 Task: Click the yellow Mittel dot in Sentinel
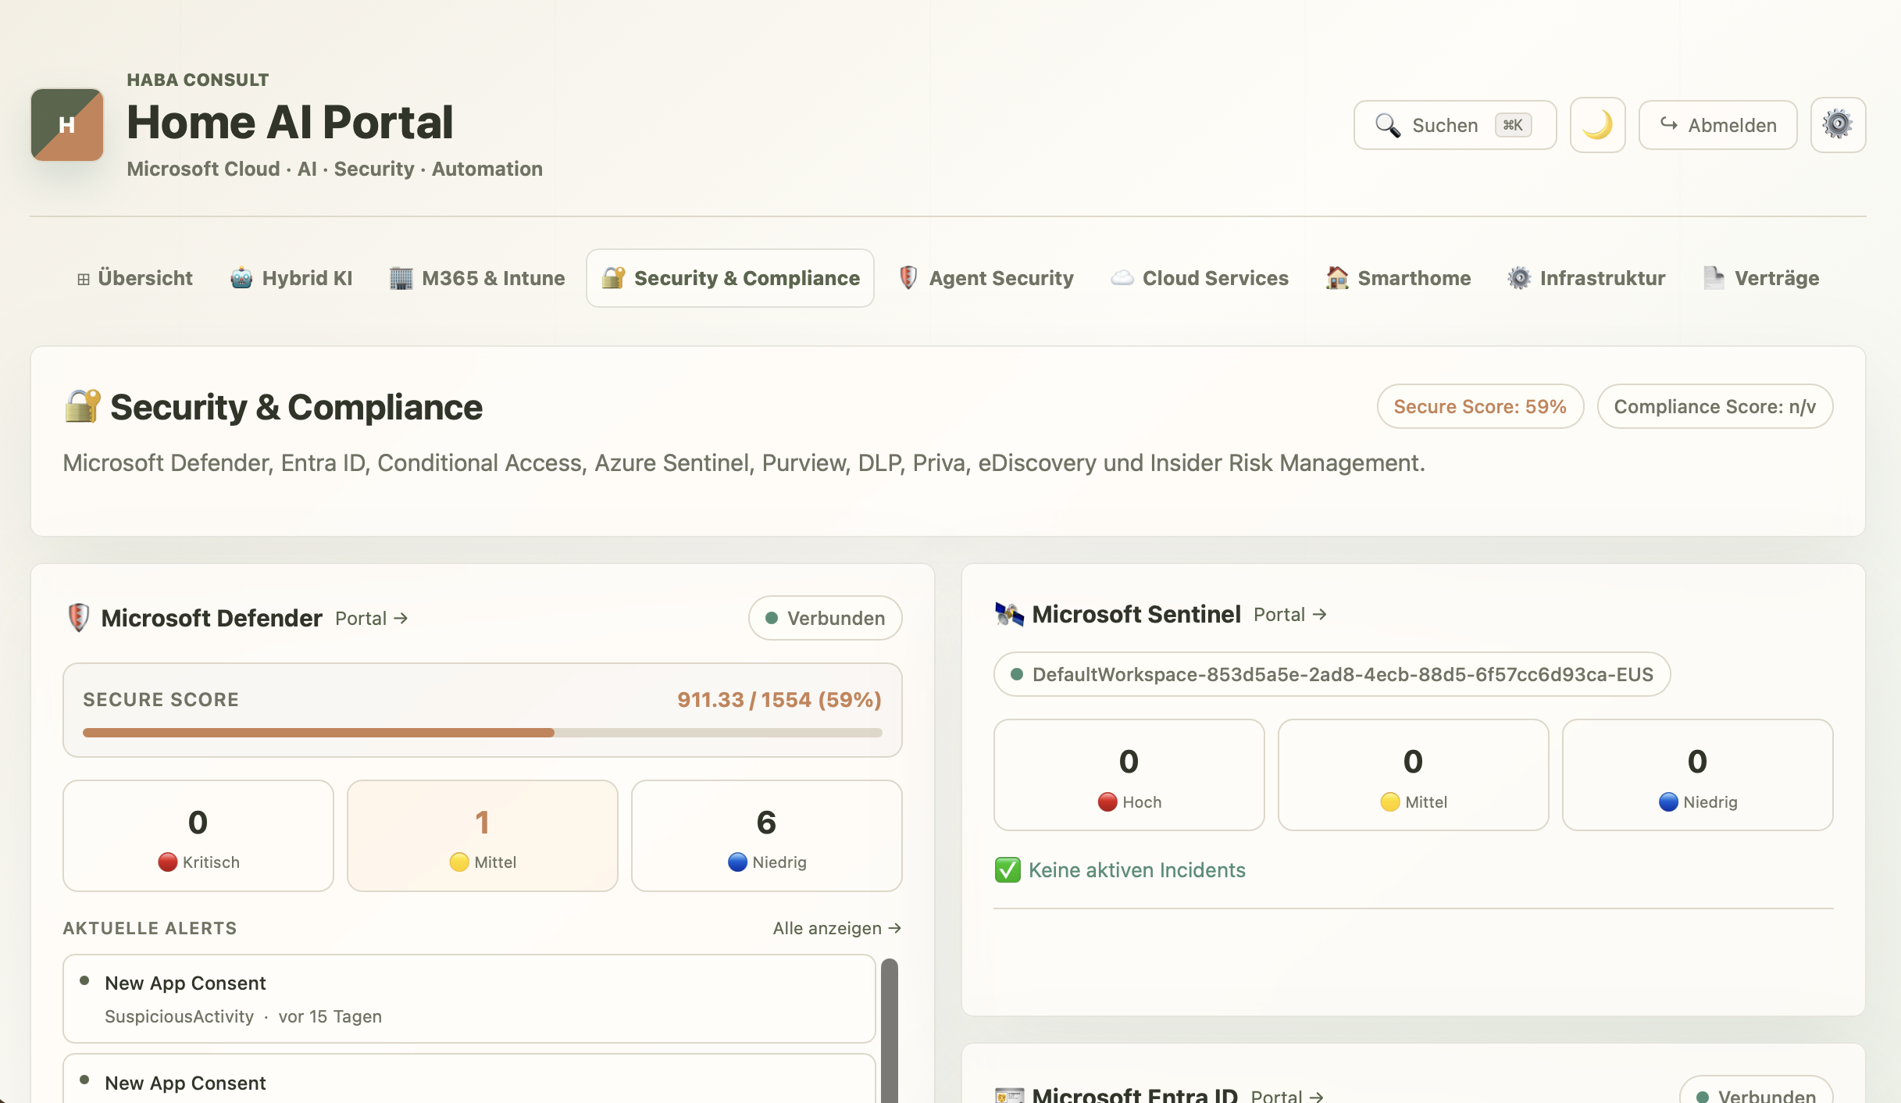1390,801
